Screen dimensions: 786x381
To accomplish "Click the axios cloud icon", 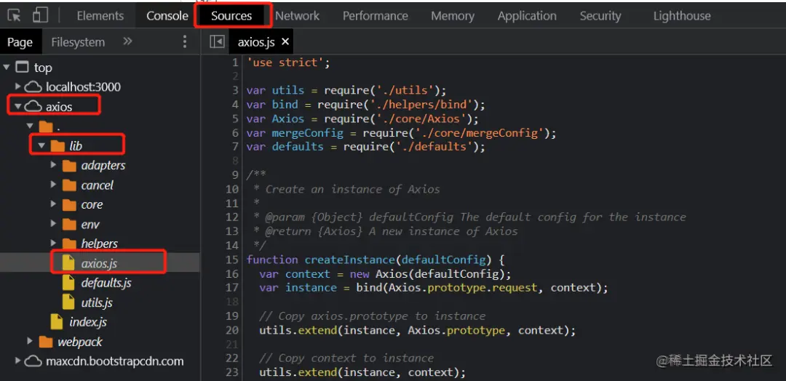I will 33,107.
